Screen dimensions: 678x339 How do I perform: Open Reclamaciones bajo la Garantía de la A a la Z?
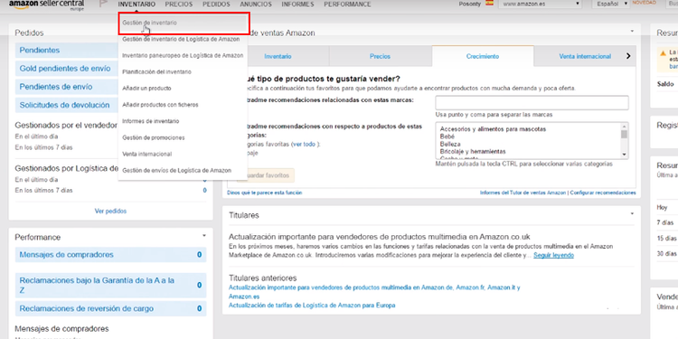pyautogui.click(x=98, y=285)
